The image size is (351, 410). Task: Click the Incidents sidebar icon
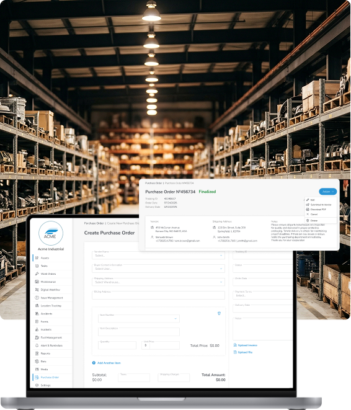pos(37,329)
